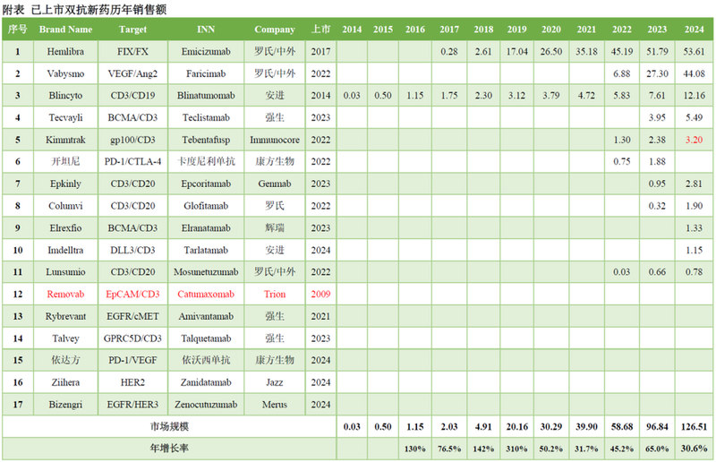716x462 pixels.
Task: Click the Glofitamab INN cell
Action: [206, 206]
